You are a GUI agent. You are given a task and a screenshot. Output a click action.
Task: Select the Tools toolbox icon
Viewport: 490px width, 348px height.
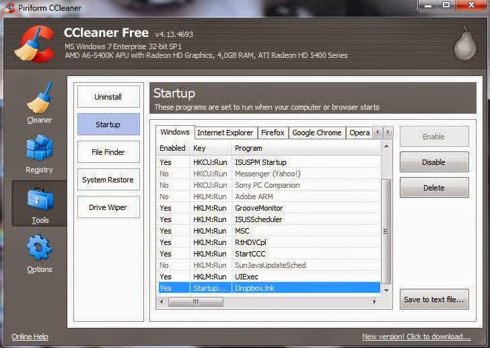40,199
